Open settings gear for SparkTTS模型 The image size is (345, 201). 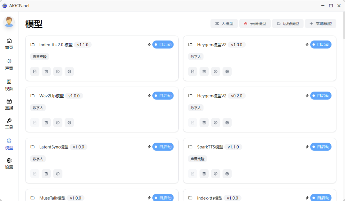click(227, 174)
